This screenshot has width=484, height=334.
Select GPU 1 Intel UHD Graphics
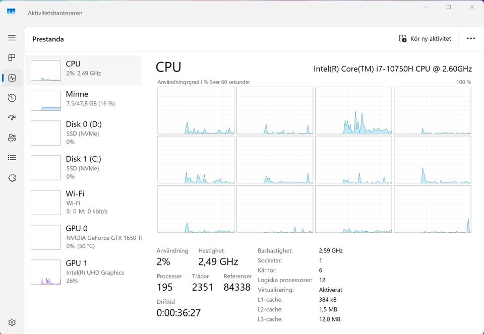(84, 272)
